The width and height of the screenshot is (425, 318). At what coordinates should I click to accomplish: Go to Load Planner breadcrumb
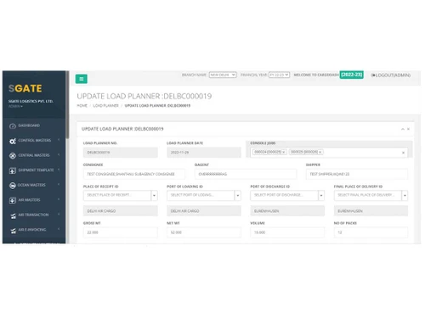105,106
